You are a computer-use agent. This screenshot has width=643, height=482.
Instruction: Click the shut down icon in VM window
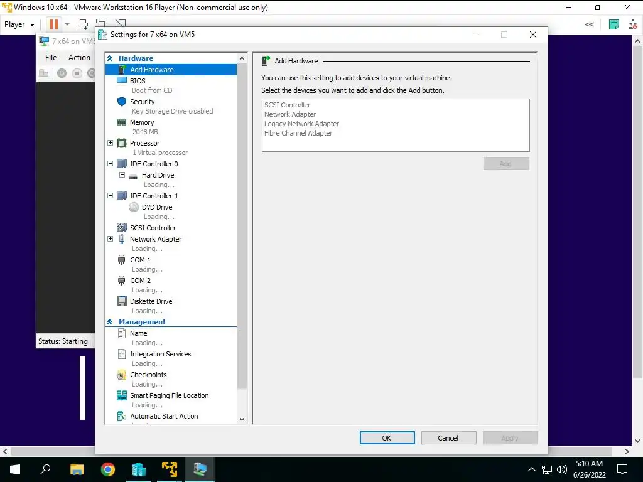pyautogui.click(x=62, y=73)
